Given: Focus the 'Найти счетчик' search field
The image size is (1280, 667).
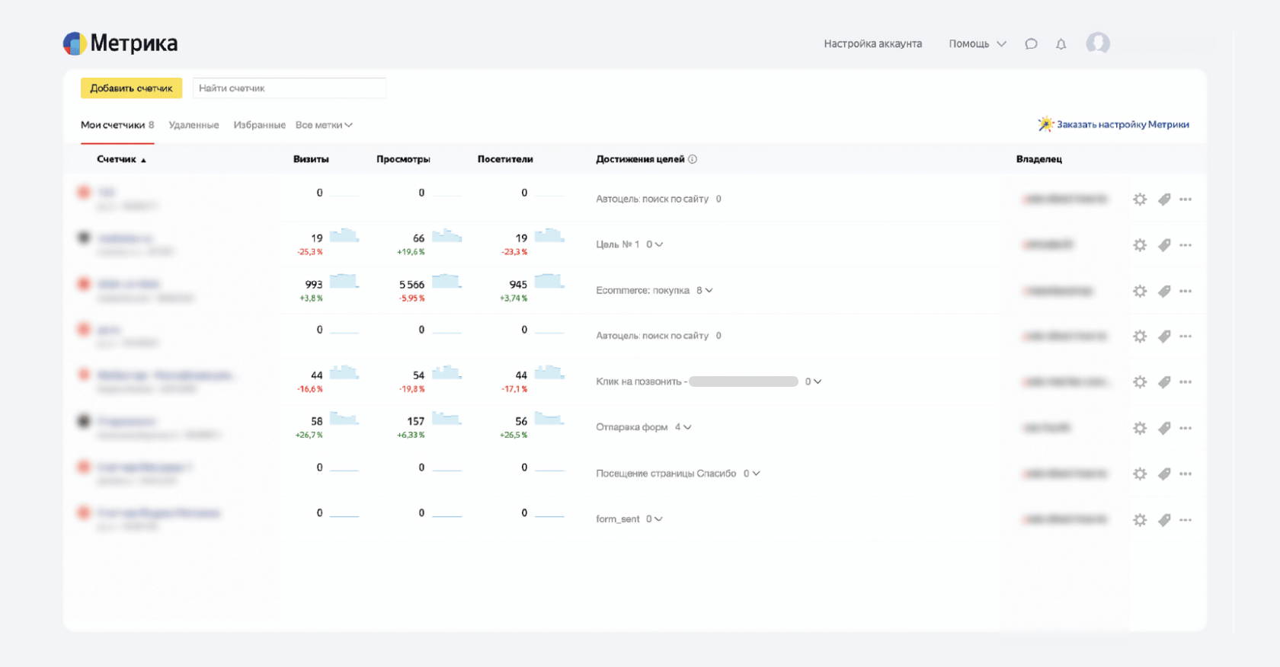Looking at the screenshot, I should (x=289, y=88).
